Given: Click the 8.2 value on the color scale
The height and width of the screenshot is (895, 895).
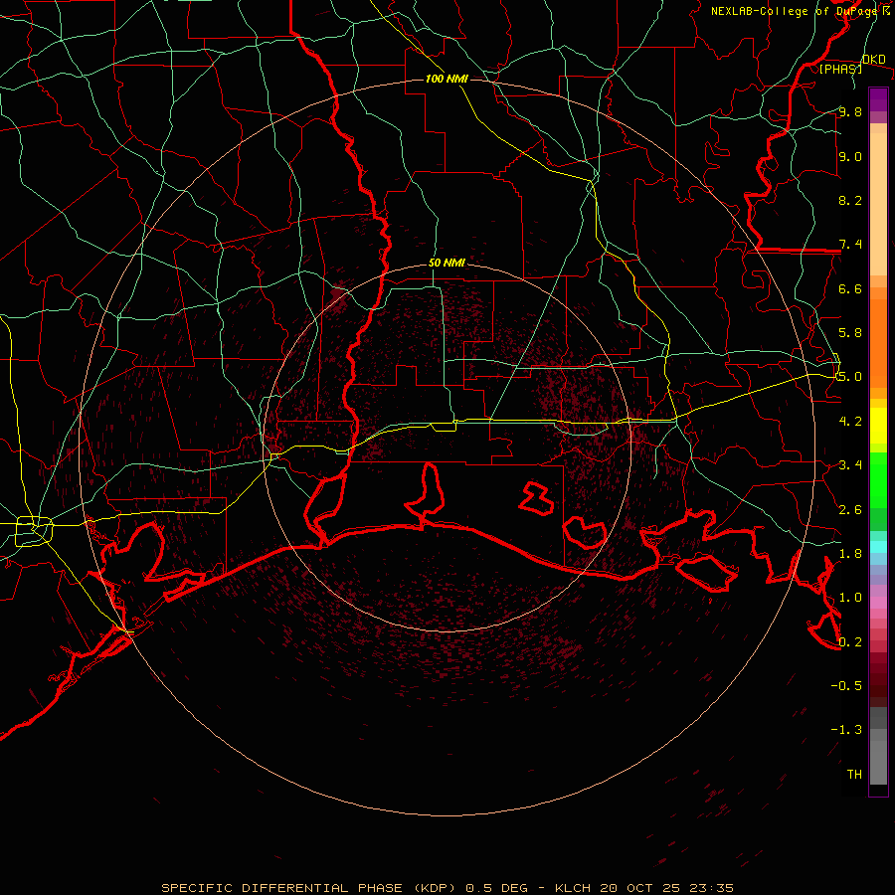Looking at the screenshot, I should [x=850, y=200].
